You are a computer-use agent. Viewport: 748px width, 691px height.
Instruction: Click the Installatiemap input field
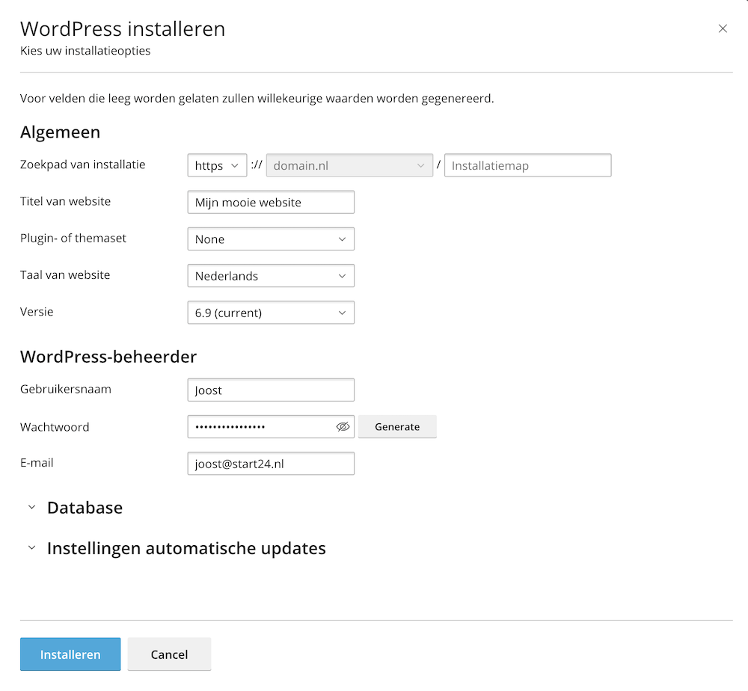[x=527, y=165]
